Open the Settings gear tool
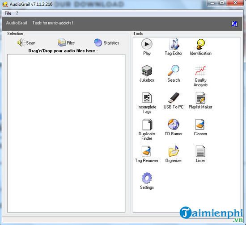Image resolution: width=246 pixels, height=225 pixels. point(147,181)
